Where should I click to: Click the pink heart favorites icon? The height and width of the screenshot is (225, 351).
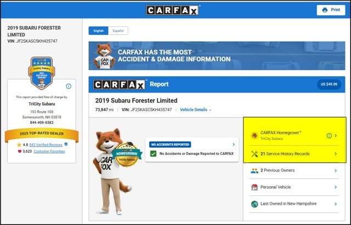coord(20,152)
